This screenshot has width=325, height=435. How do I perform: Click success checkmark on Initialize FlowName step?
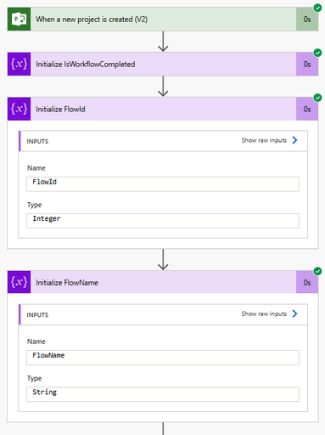point(317,271)
